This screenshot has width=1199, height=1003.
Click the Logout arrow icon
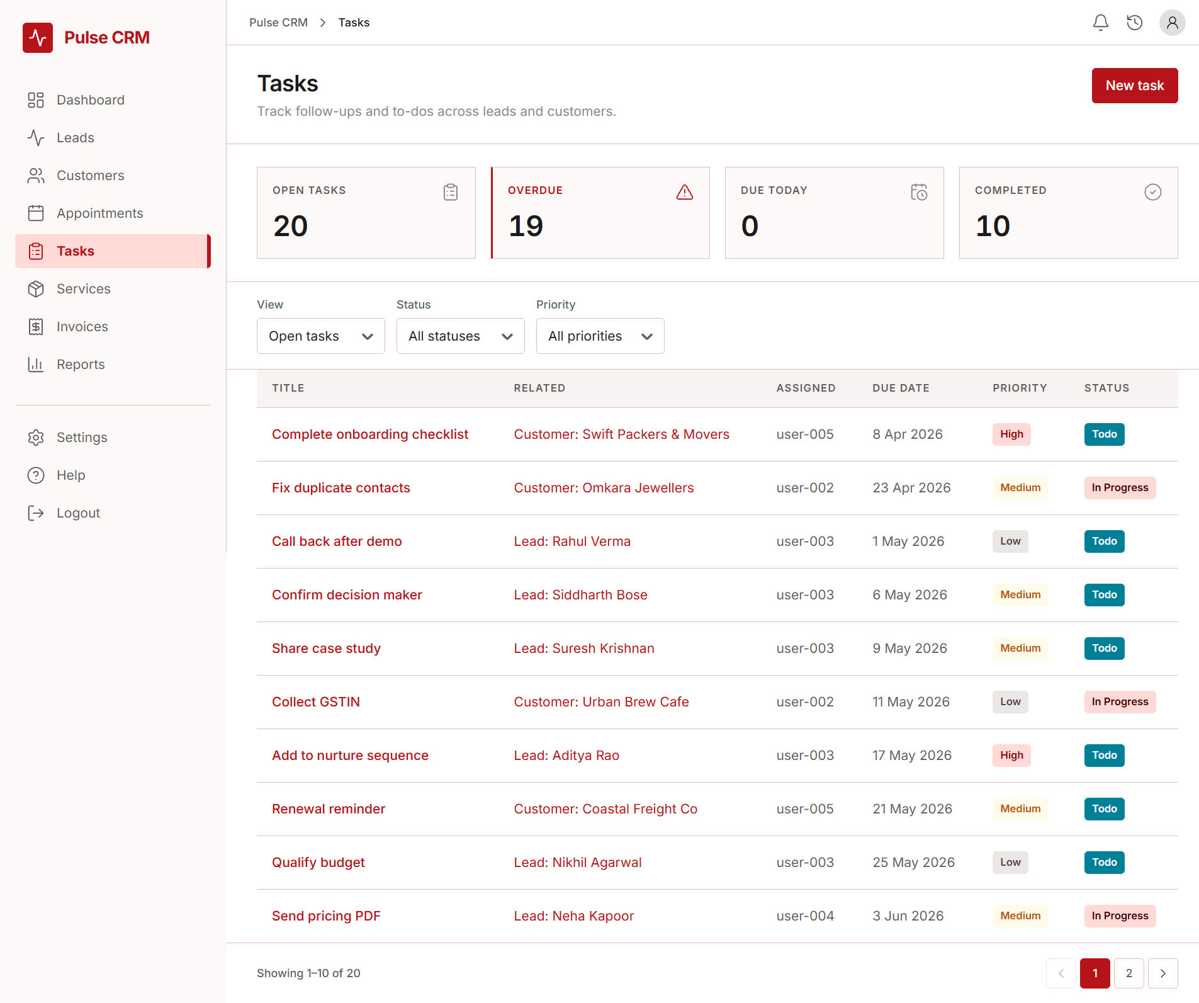[x=36, y=513]
